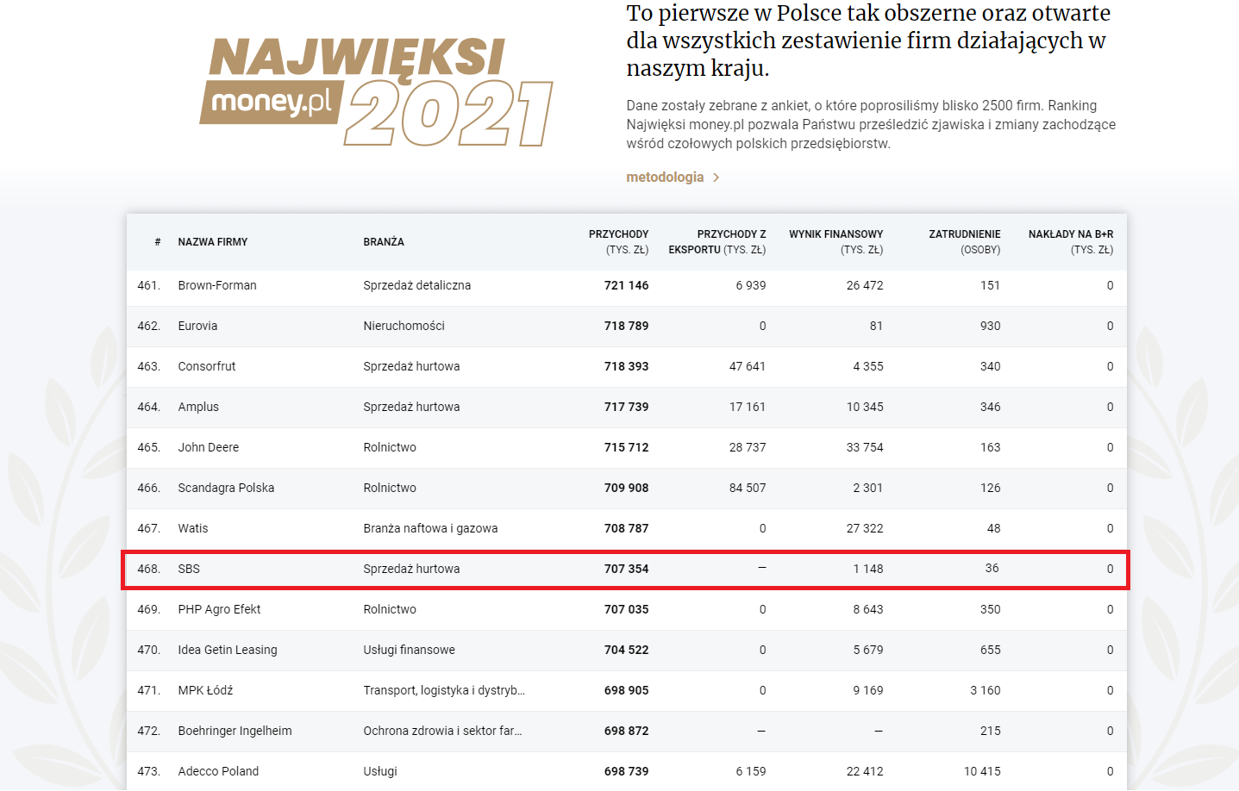Click employment value 10 415
This screenshot has width=1239, height=791.
click(x=982, y=771)
